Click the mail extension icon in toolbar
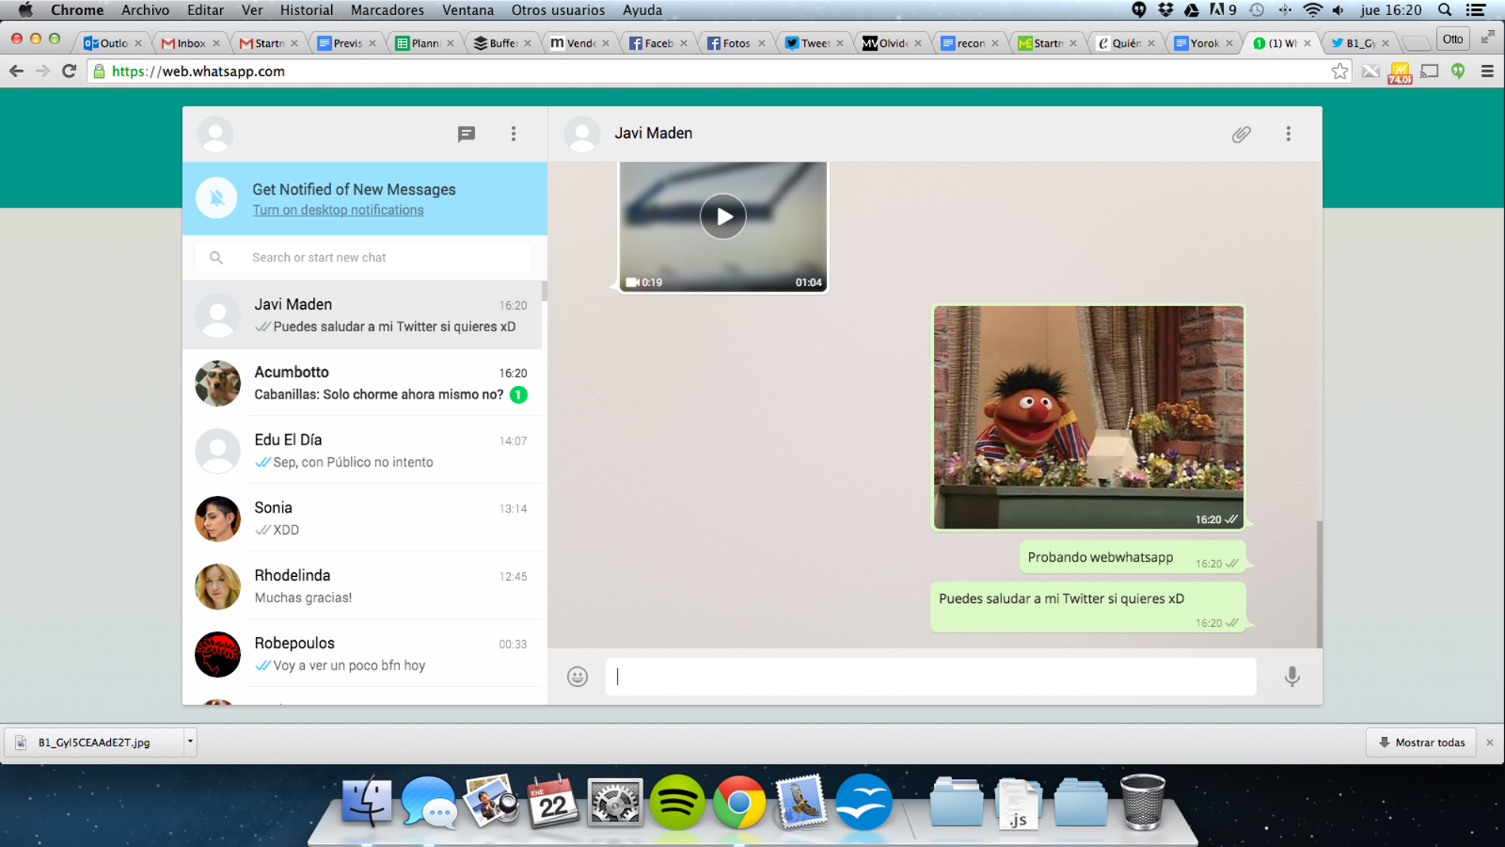Screen dimensions: 1505x847 pyautogui.click(x=1370, y=71)
